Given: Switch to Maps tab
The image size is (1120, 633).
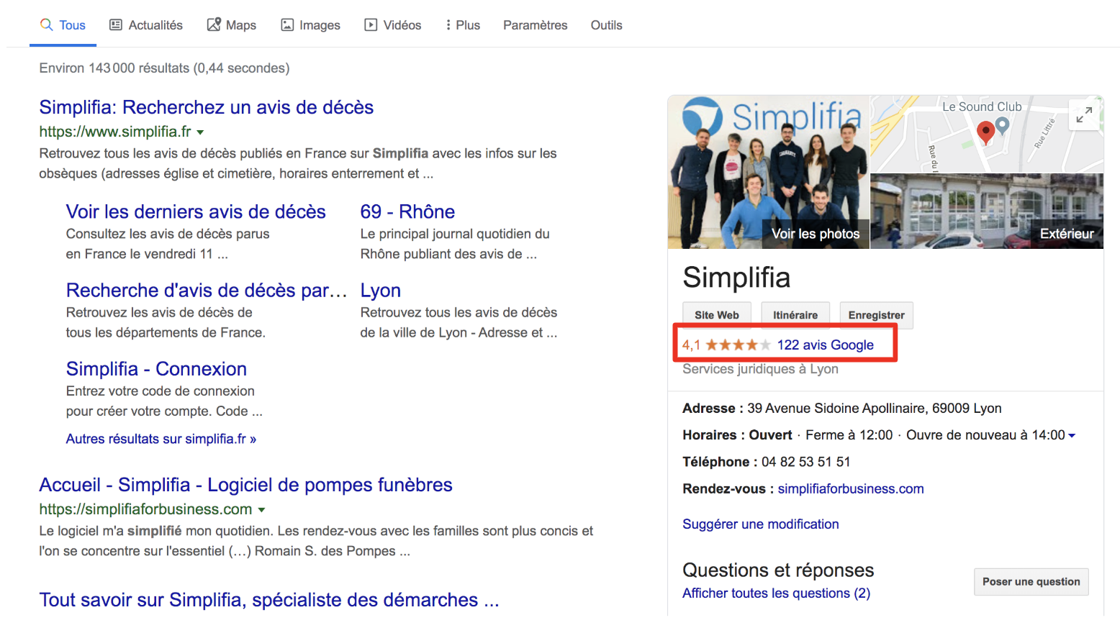Looking at the screenshot, I should coord(232,25).
